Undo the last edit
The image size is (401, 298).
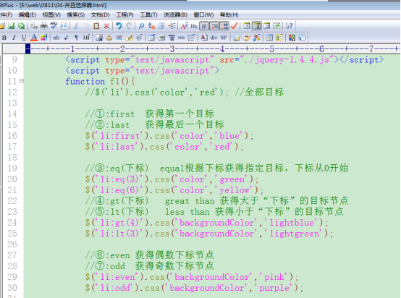119,26
